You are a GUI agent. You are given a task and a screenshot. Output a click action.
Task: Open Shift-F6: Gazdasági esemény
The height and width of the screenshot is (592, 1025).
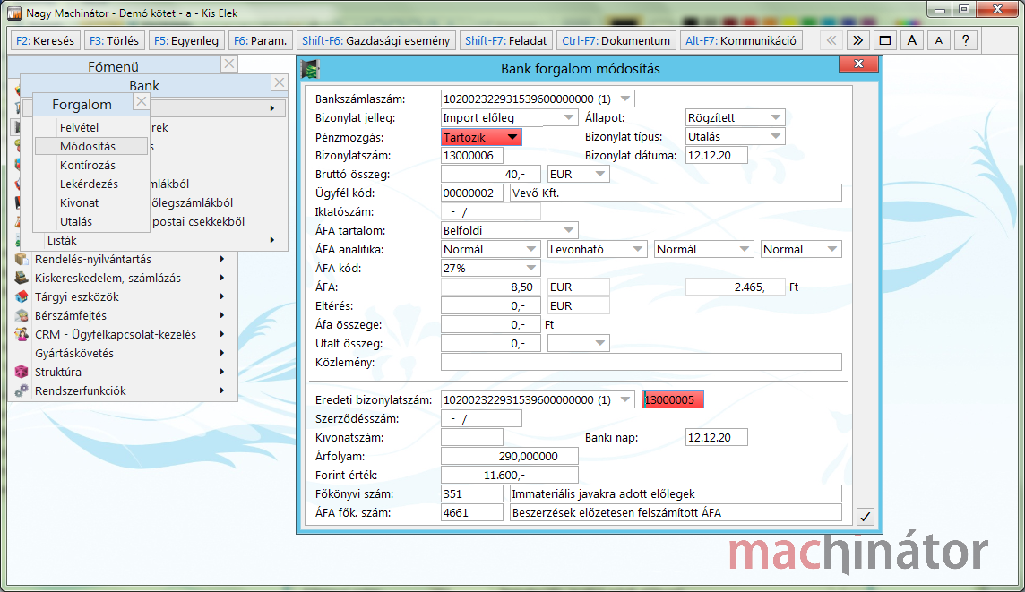(x=376, y=40)
